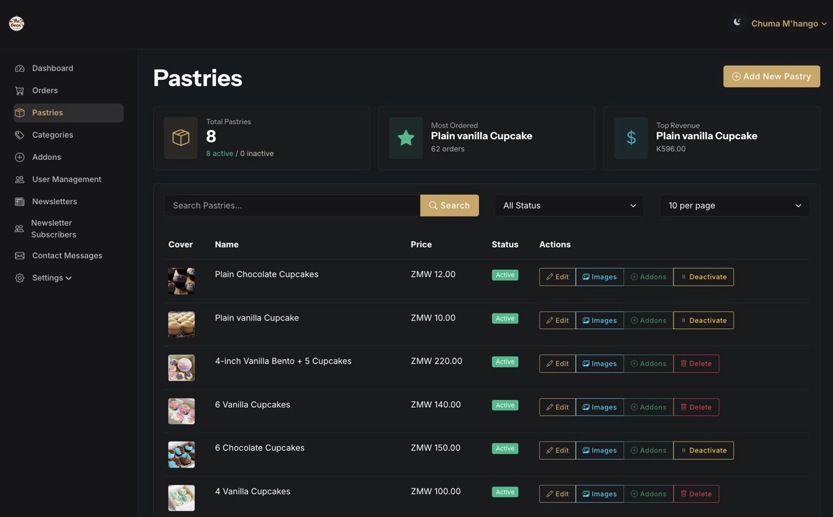Go to Orders in the sidebar
Viewport: 833px width, 517px height.
coord(44,90)
